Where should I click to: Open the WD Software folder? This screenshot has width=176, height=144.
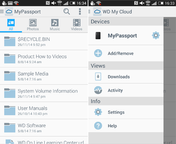[44, 128]
